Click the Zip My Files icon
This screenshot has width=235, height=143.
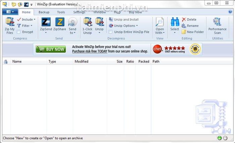coord(10,22)
